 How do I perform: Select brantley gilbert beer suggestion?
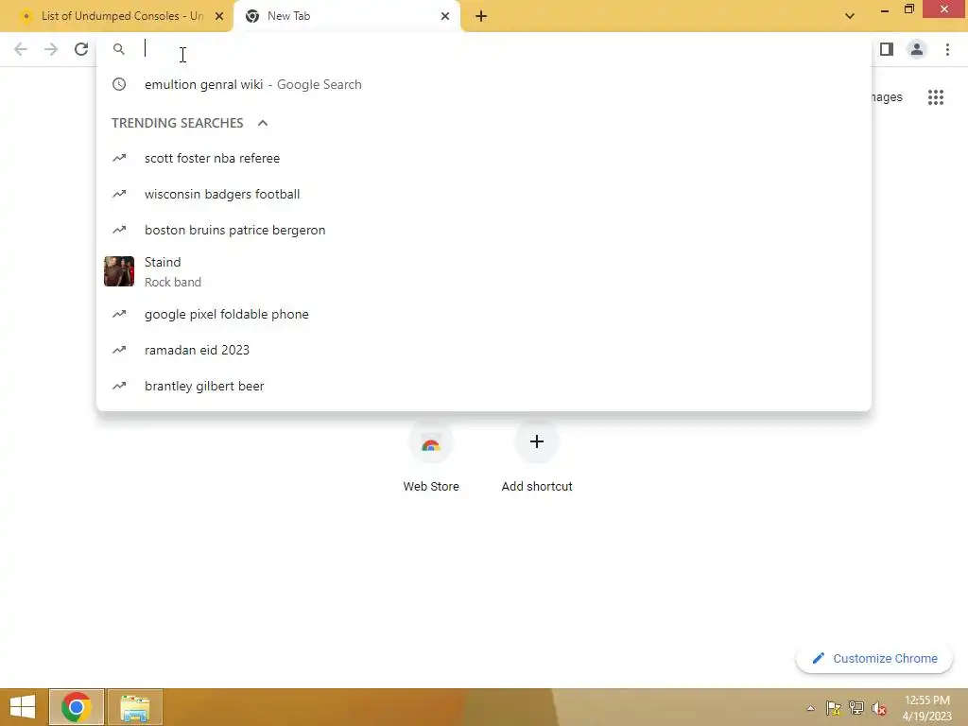coord(484,386)
